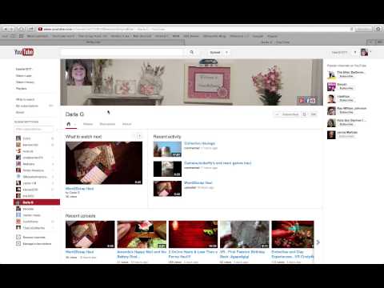Viewport: 384px width, 288px height.
Task: Open the third Recent uploads thumbnail
Action: 193,234
